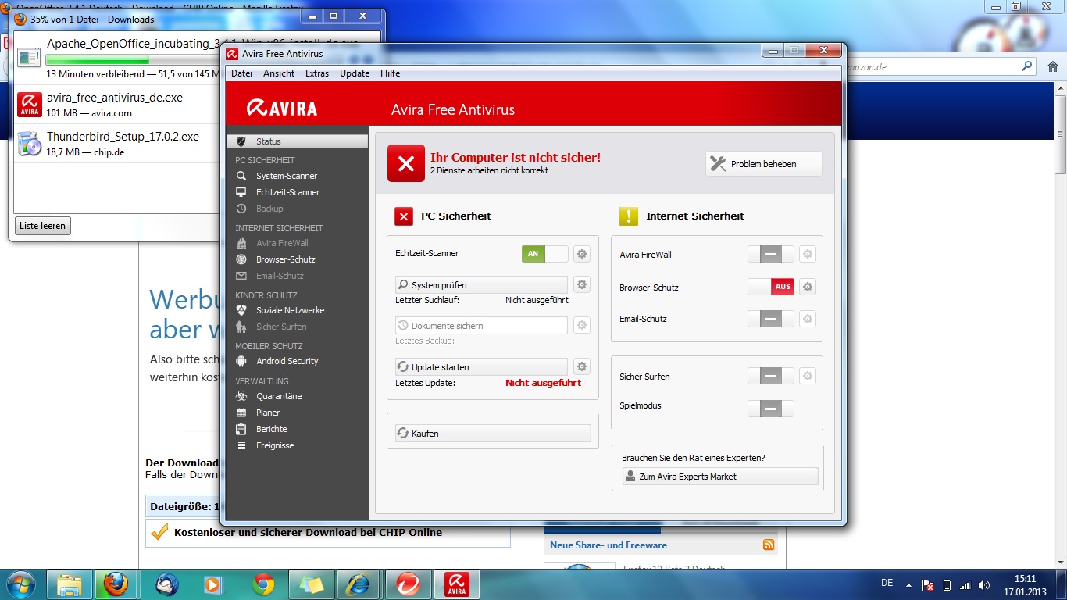
Task: Open Ansicht menu
Action: 279,73
